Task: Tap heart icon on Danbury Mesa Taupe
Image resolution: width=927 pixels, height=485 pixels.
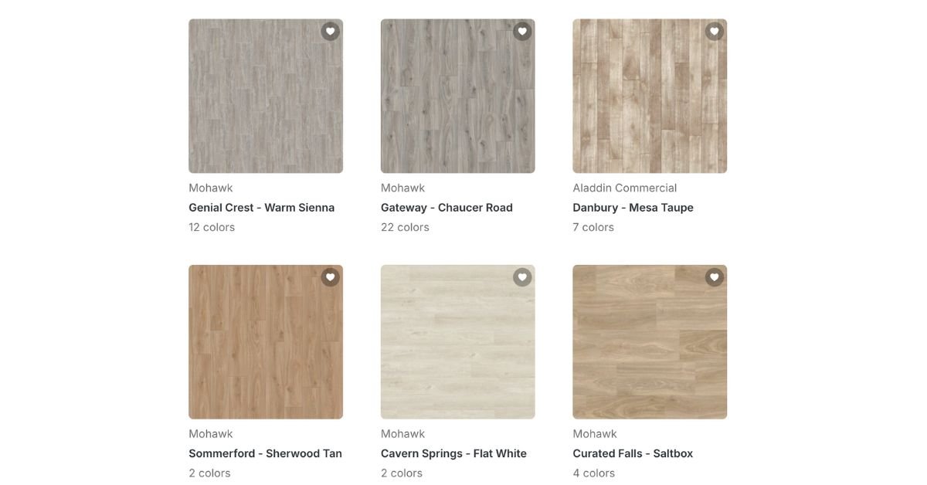Action: (715, 32)
